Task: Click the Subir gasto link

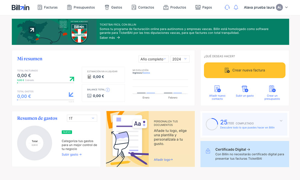Action: pyautogui.click(x=72, y=154)
